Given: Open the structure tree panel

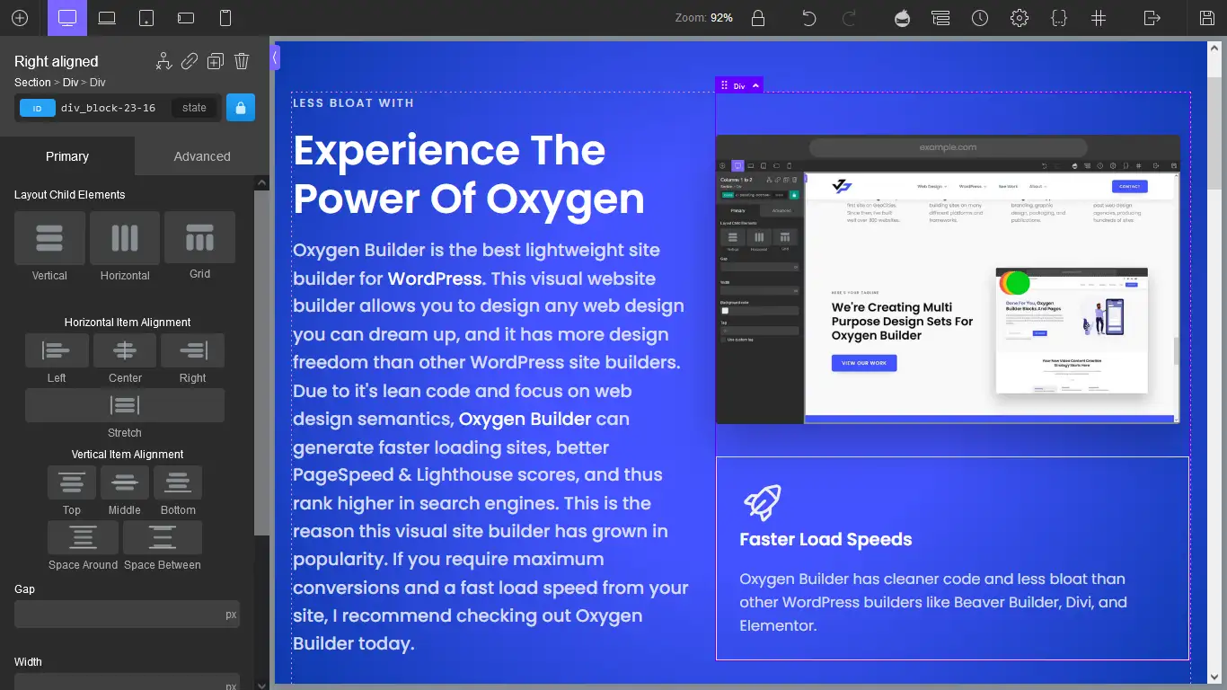Looking at the screenshot, I should 940,17.
